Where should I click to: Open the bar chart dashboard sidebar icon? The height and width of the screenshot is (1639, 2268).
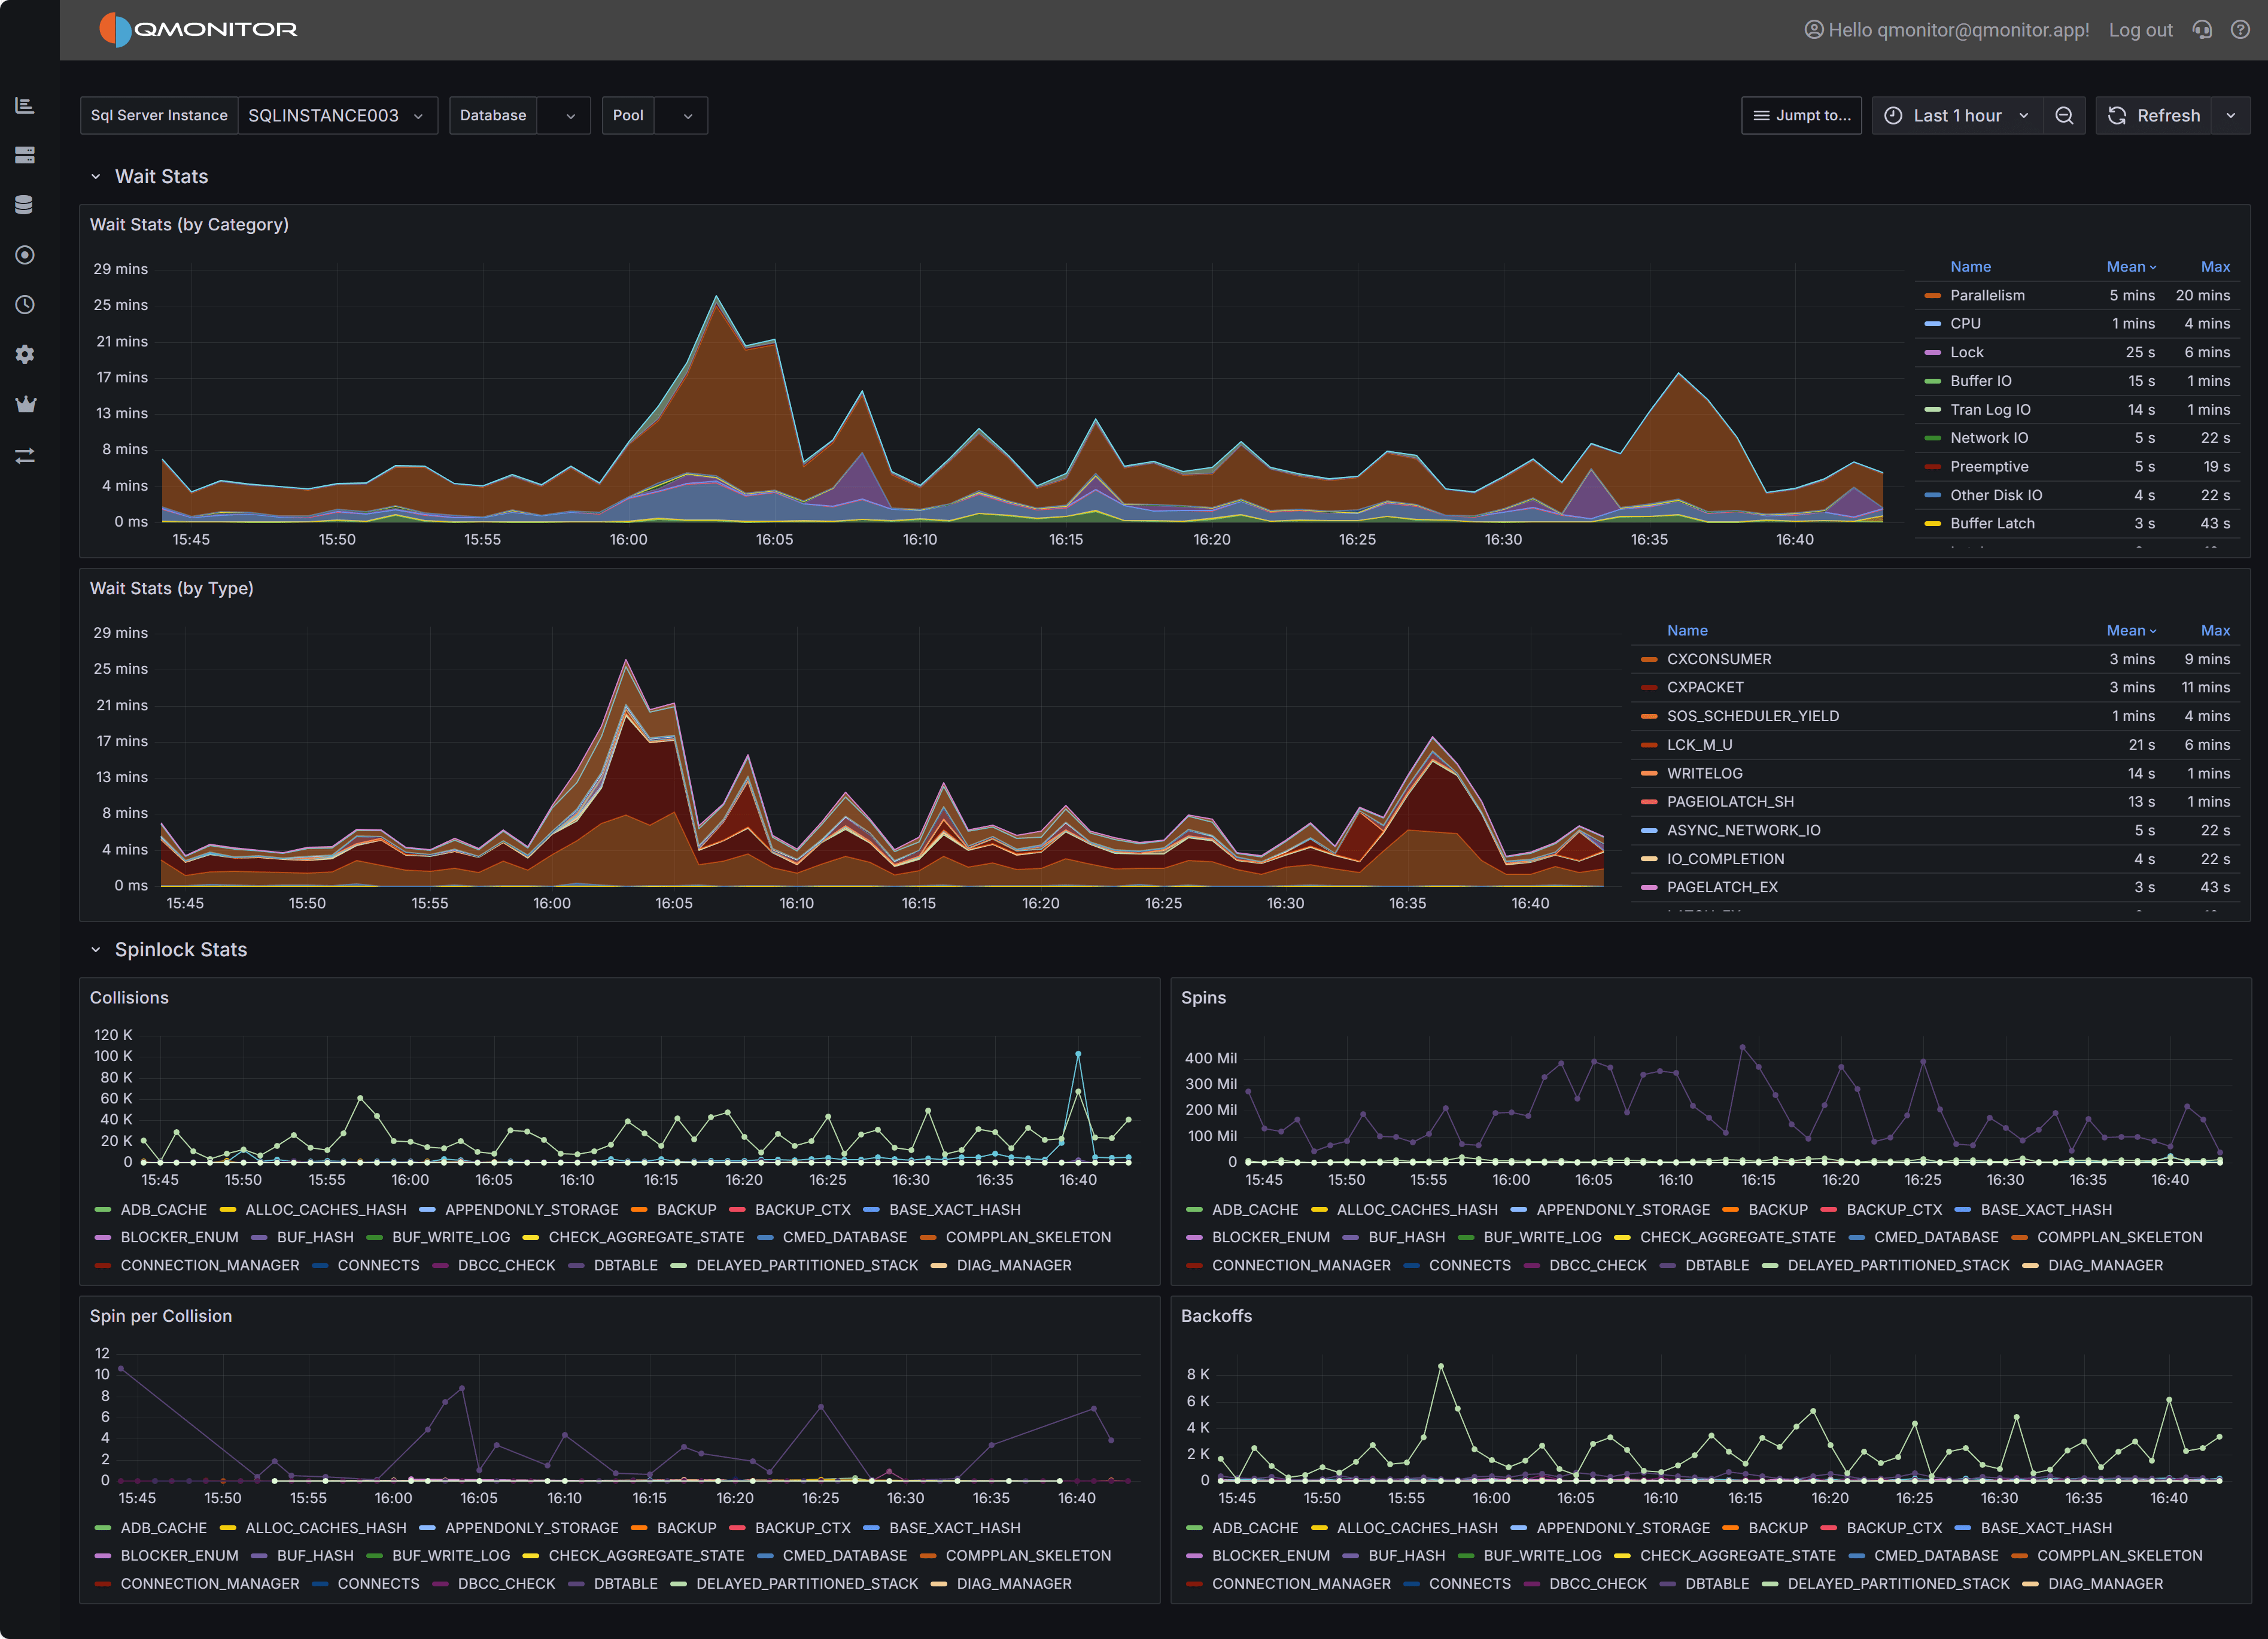(x=25, y=104)
